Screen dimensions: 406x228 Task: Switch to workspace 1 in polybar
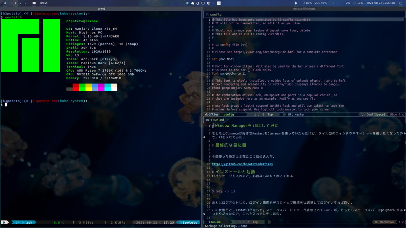point(15,3)
